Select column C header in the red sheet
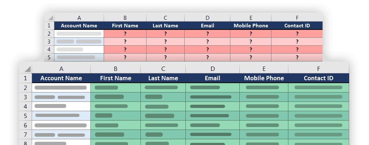This screenshot has height=145, width=369. 166,18
